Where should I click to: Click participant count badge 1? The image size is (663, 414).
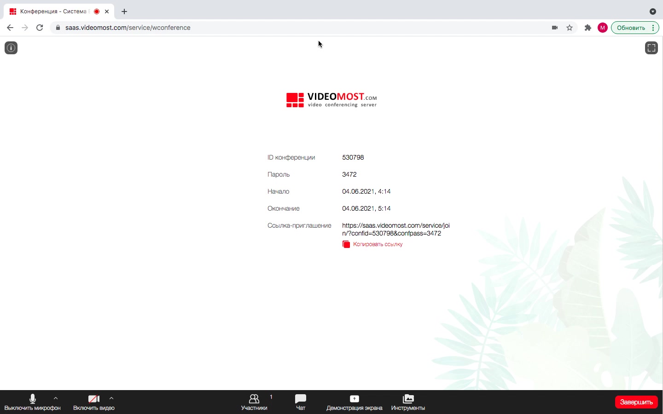click(271, 397)
